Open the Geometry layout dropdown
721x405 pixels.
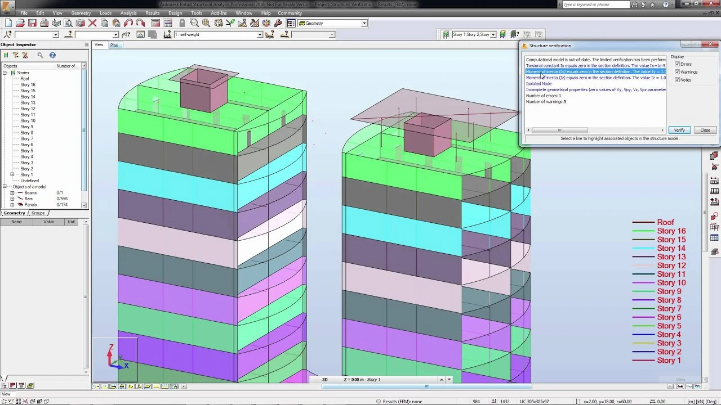coord(364,23)
